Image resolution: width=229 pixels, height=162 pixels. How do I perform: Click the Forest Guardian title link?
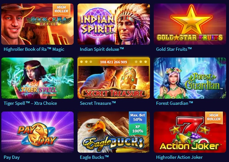click(174, 103)
